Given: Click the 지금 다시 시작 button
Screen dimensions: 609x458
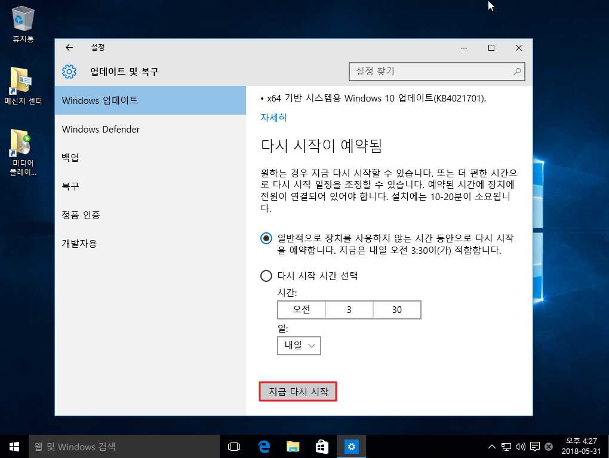Looking at the screenshot, I should tap(298, 391).
